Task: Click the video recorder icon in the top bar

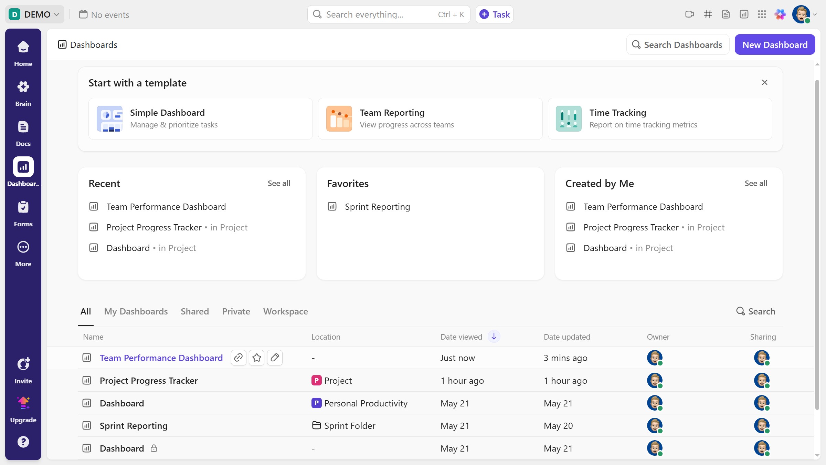Action: click(690, 14)
